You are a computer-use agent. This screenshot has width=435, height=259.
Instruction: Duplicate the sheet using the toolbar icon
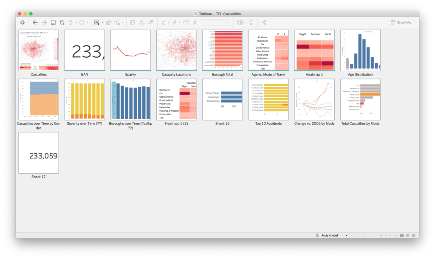[109, 23]
